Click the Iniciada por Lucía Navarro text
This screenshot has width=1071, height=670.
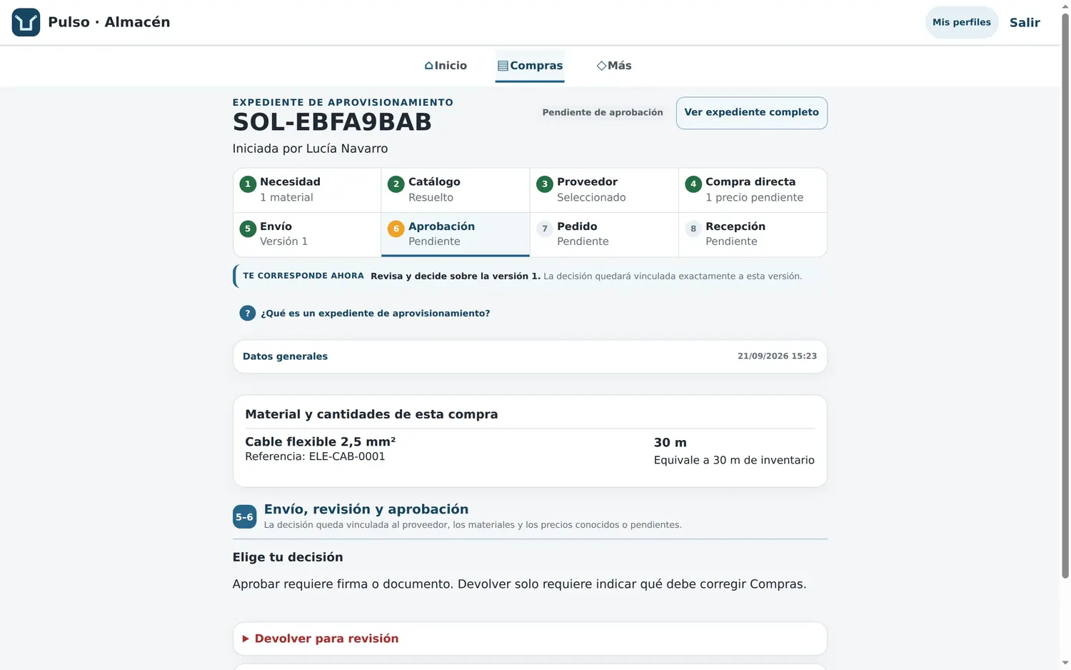tap(310, 149)
